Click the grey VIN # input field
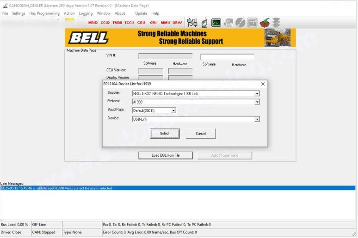This screenshot has width=358, height=238. click(166, 56)
